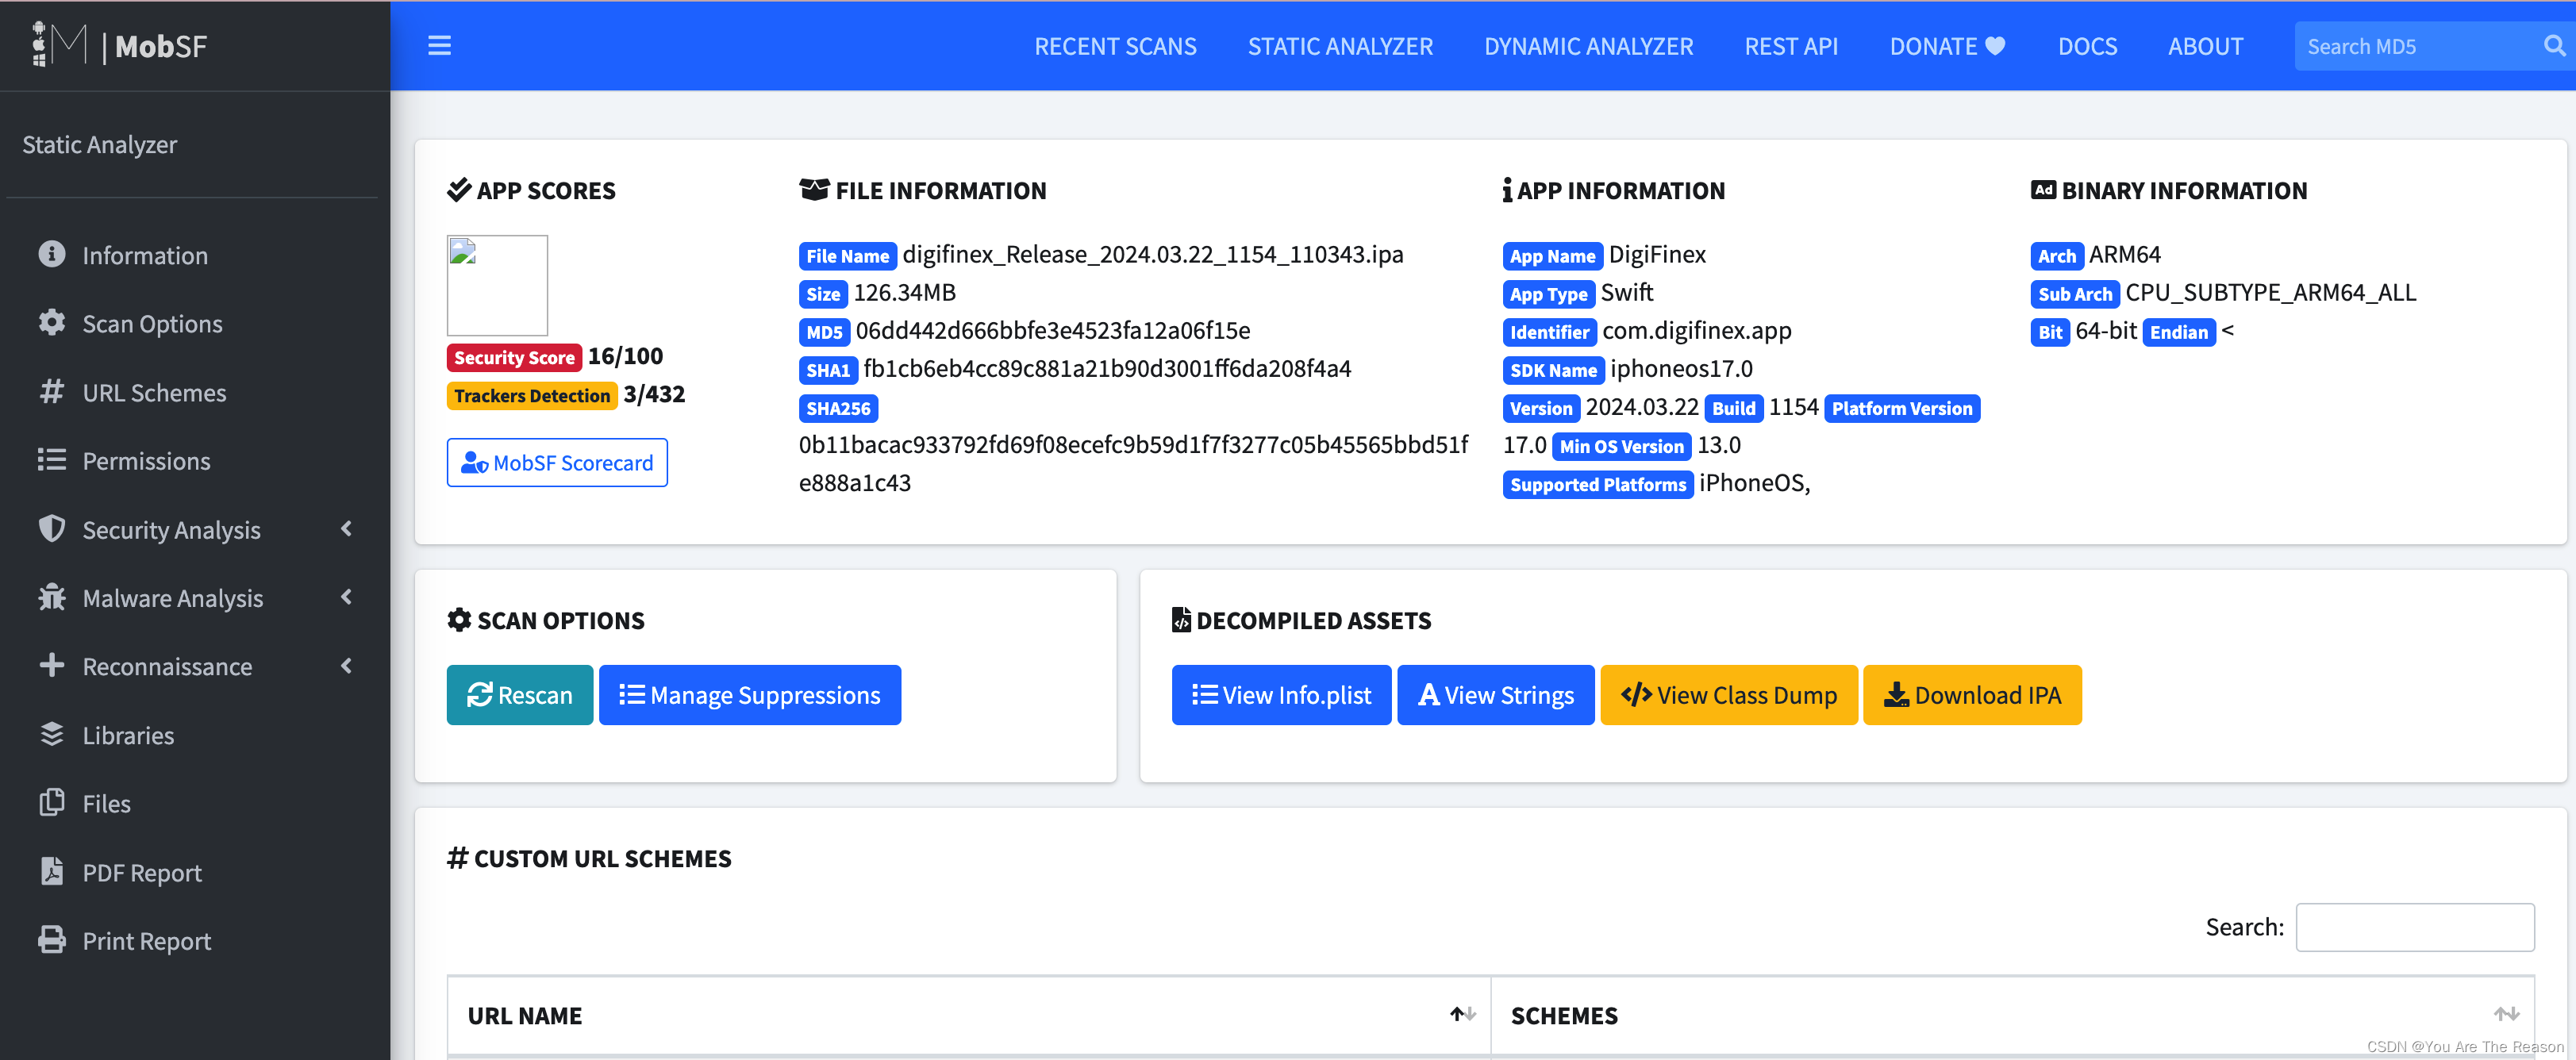Click the Download IPA button
Viewport: 2576px width, 1060px height.
point(1971,694)
